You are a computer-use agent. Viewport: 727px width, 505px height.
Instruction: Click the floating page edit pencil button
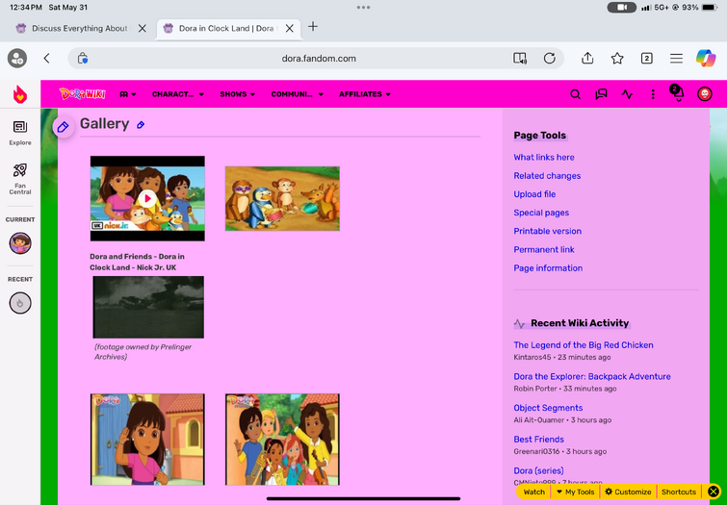pyautogui.click(x=63, y=126)
